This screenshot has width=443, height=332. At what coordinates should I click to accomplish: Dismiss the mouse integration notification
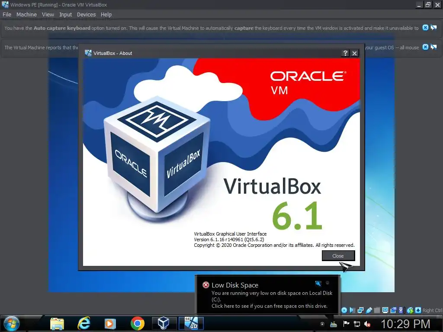pyautogui.click(x=425, y=47)
